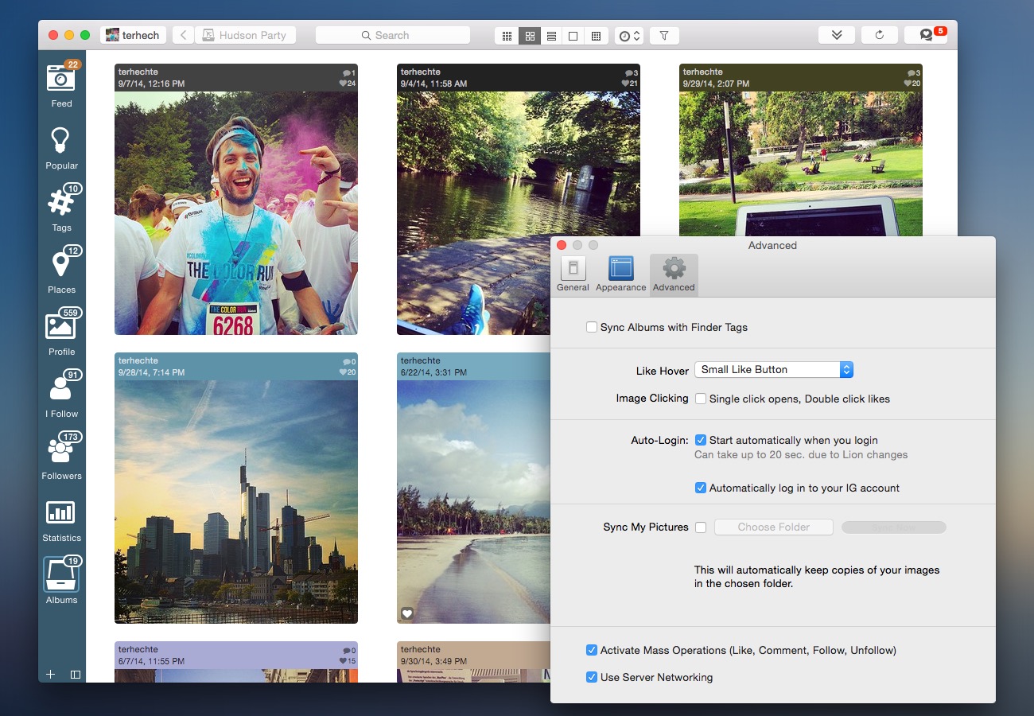The image size is (1034, 716).
Task: Tick the Sync My Pictures checkbox
Action: click(x=701, y=527)
